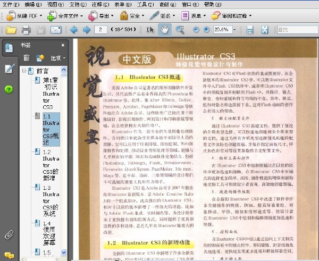This screenshot has width=319, height=261.
Task: Click the fit width scrolling icon
Action: tap(250, 30)
